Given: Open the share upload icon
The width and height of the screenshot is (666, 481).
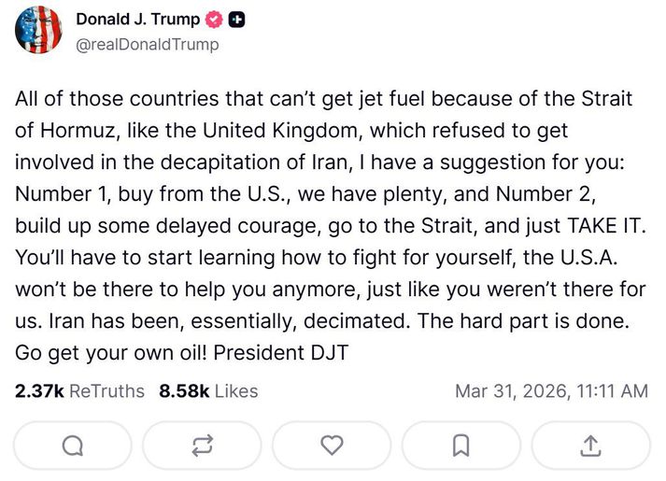Looking at the screenshot, I should pos(590,446).
